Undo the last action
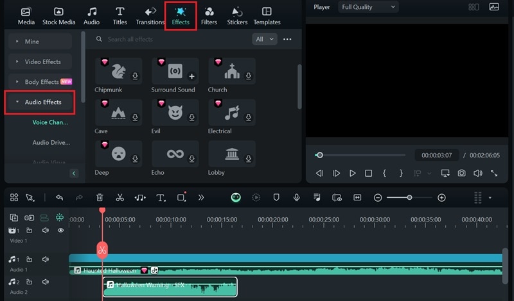The width and height of the screenshot is (514, 301). coord(59,197)
